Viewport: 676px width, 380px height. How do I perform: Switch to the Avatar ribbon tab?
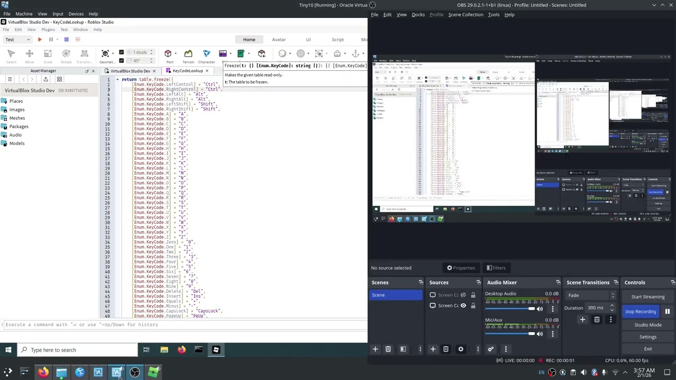coord(279,40)
